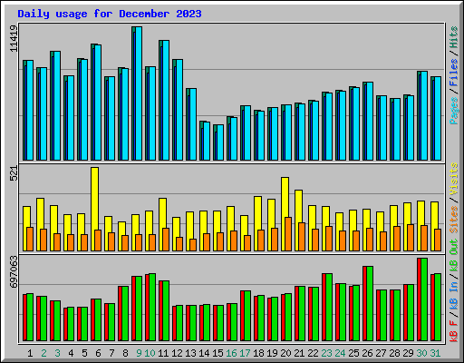Click the orange 'Sites' legend label
The height and width of the screenshot is (363, 464).
[454, 220]
